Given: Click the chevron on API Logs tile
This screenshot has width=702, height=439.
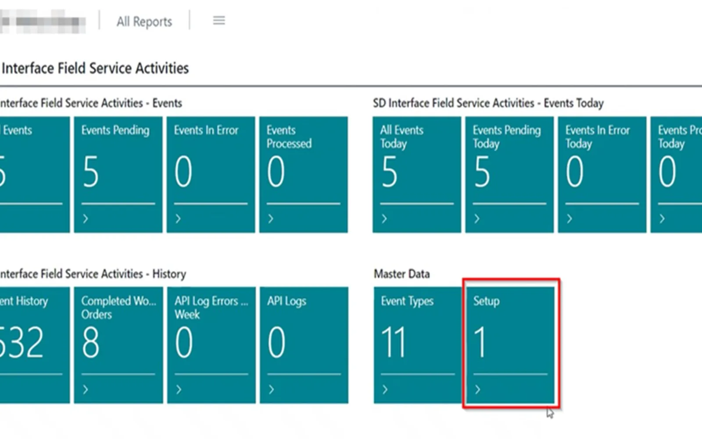Looking at the screenshot, I should pyautogui.click(x=271, y=389).
